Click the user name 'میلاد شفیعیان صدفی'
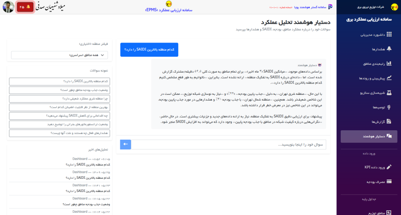This screenshot has width=401, height=215. coord(51,7)
